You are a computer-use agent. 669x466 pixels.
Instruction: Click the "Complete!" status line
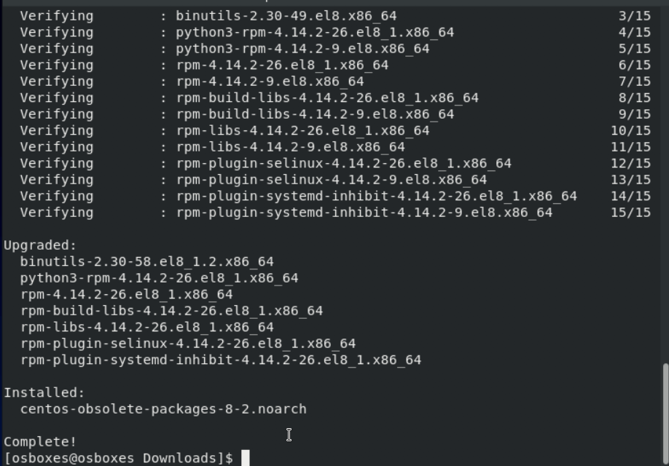point(40,441)
